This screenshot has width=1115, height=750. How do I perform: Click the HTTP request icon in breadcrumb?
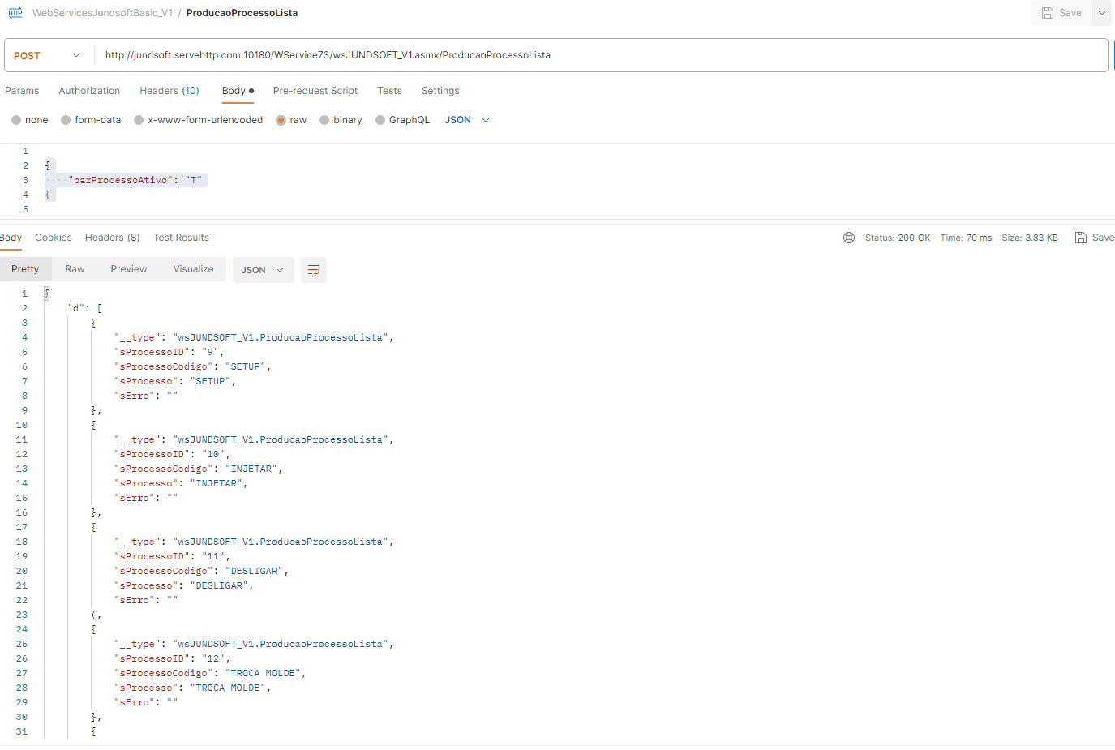[15, 13]
